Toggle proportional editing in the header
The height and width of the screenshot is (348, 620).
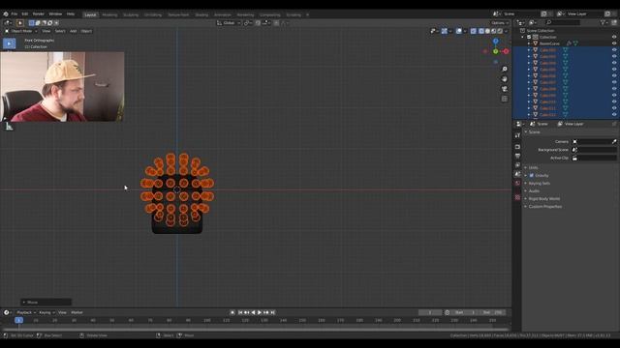click(x=276, y=23)
